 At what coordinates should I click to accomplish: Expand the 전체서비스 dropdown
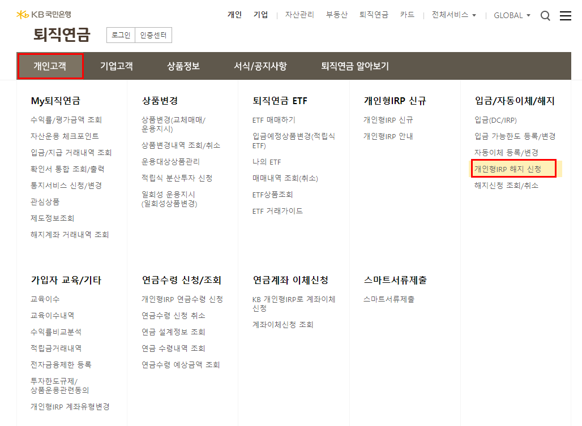(453, 15)
